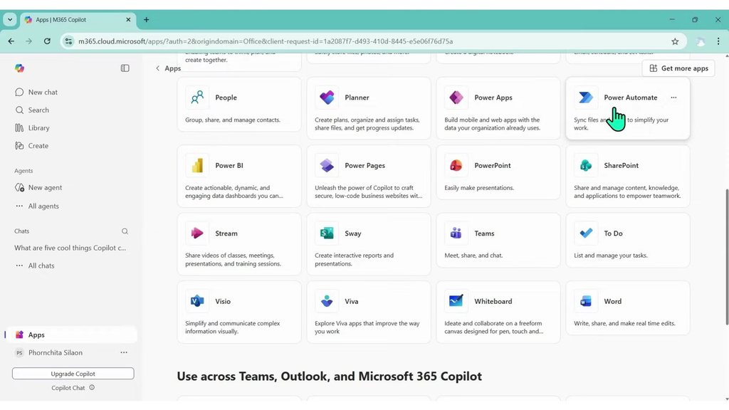This screenshot has height=410, width=729.
Task: Select Apps in the sidebar
Action: click(x=73, y=335)
